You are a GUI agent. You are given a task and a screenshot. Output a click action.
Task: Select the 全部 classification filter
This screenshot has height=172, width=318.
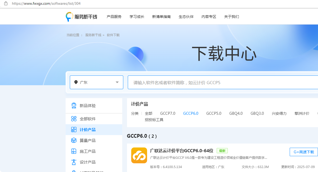pyautogui.click(x=148, y=113)
